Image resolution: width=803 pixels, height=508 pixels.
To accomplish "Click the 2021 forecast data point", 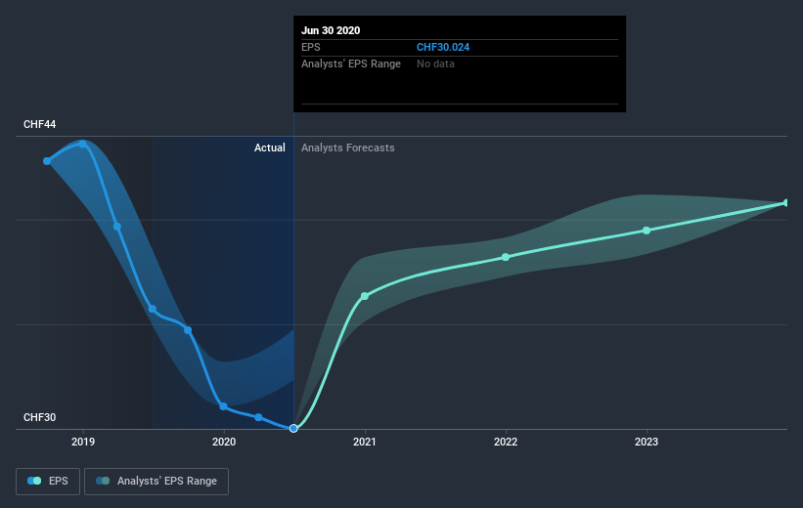I will (x=365, y=295).
